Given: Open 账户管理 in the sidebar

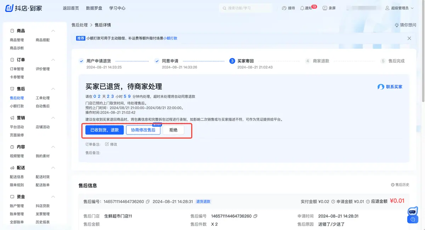Looking at the screenshot, I should coord(17,206).
